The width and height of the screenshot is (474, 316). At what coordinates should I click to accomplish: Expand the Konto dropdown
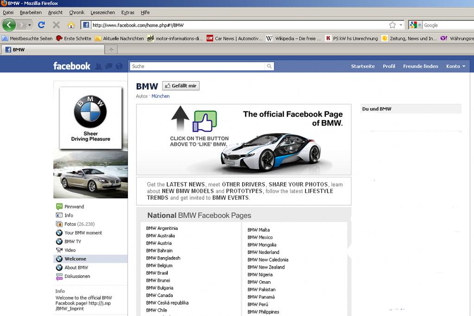tap(455, 66)
